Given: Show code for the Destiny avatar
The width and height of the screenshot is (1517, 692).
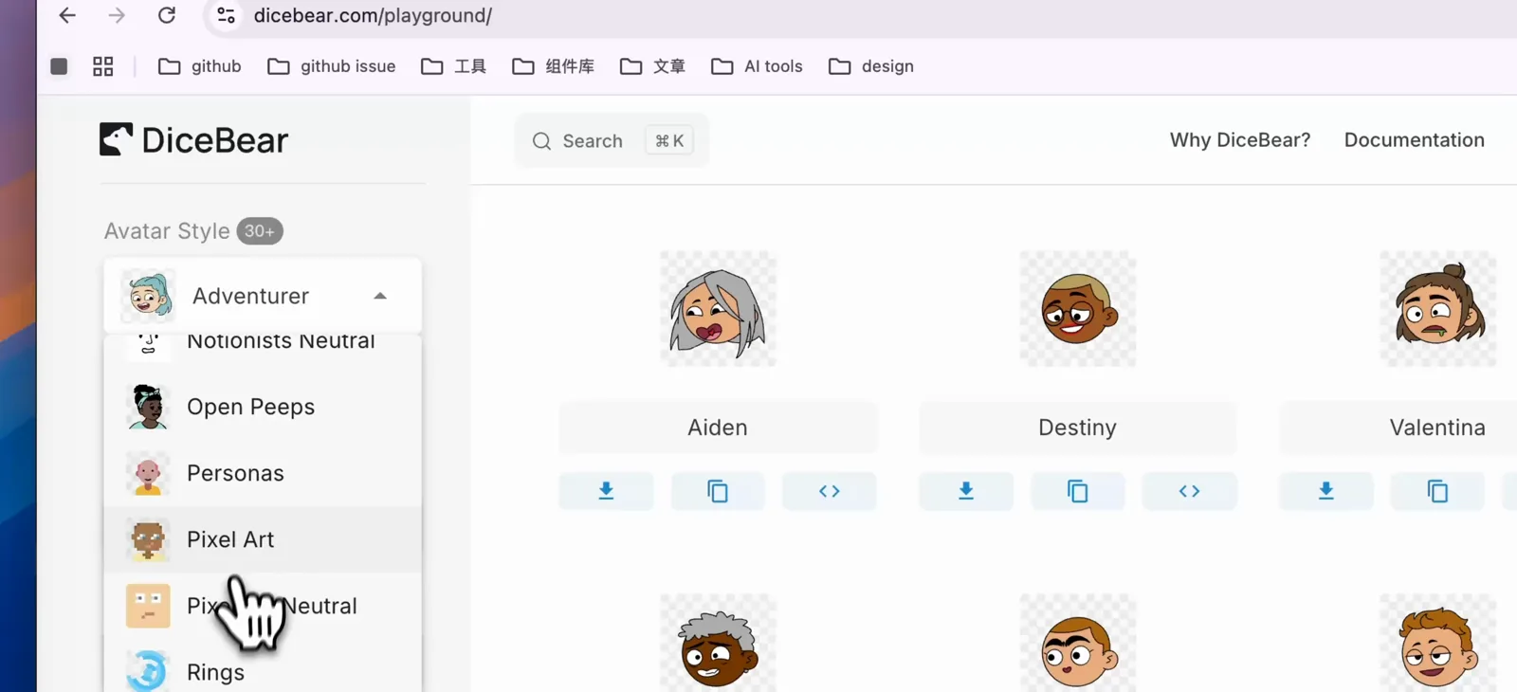Looking at the screenshot, I should tap(1190, 491).
